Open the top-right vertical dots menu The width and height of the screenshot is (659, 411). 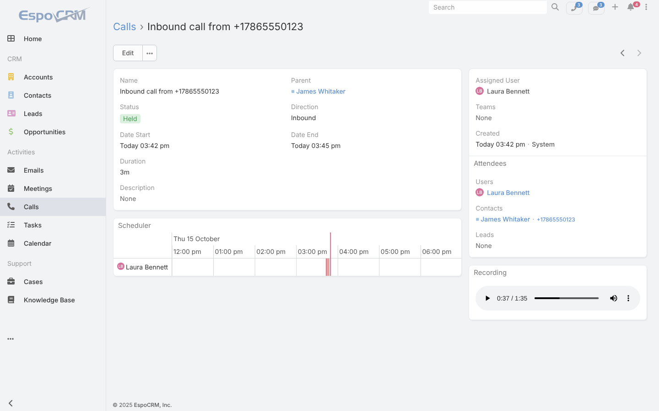(646, 7)
